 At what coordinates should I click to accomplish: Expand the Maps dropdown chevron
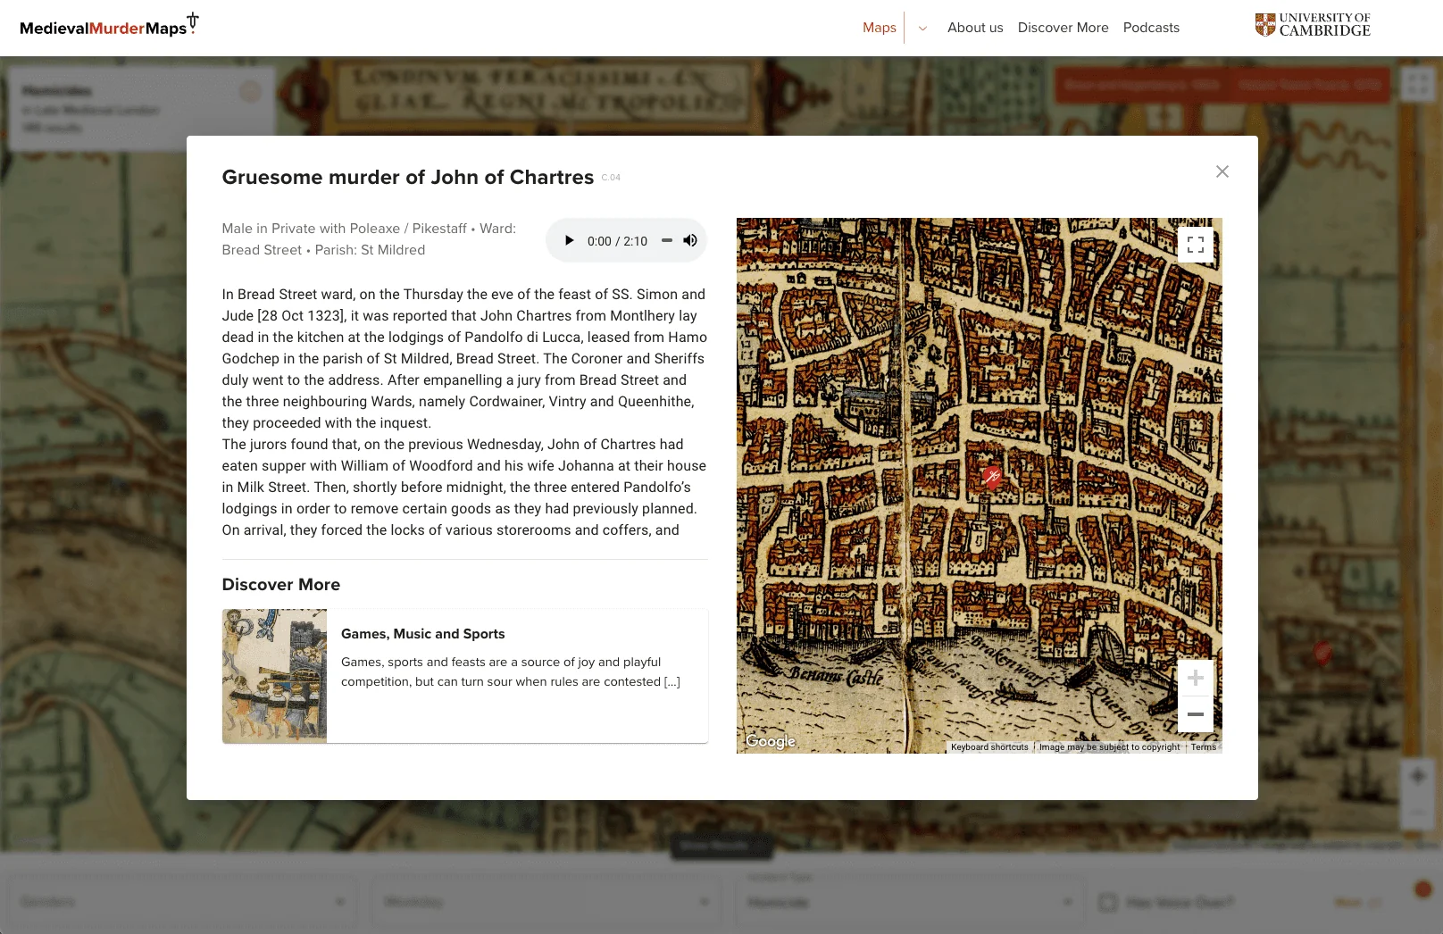click(x=922, y=28)
